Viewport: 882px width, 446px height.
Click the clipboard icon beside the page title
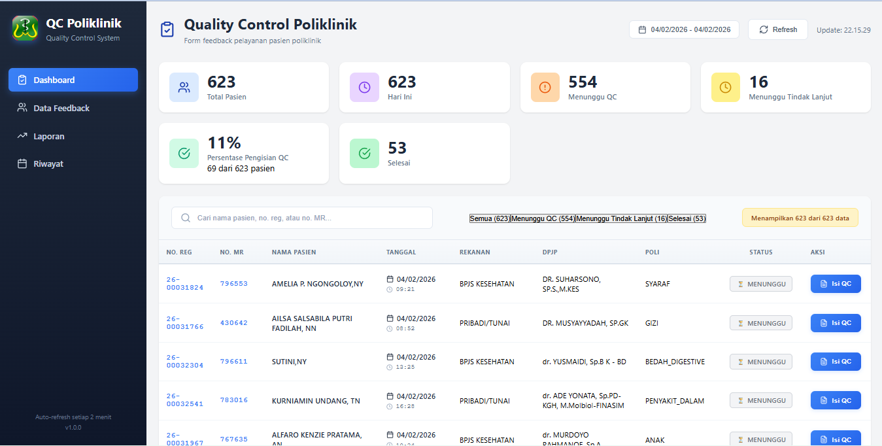pyautogui.click(x=167, y=29)
